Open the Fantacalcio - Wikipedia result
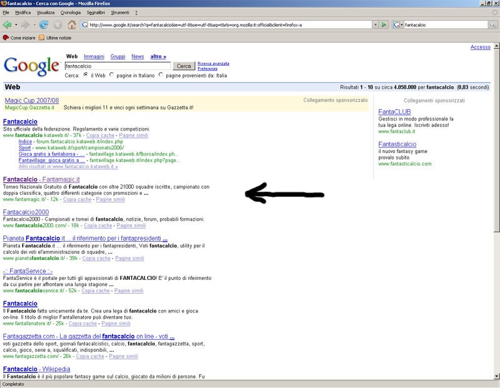500x388 pixels. click(37, 369)
